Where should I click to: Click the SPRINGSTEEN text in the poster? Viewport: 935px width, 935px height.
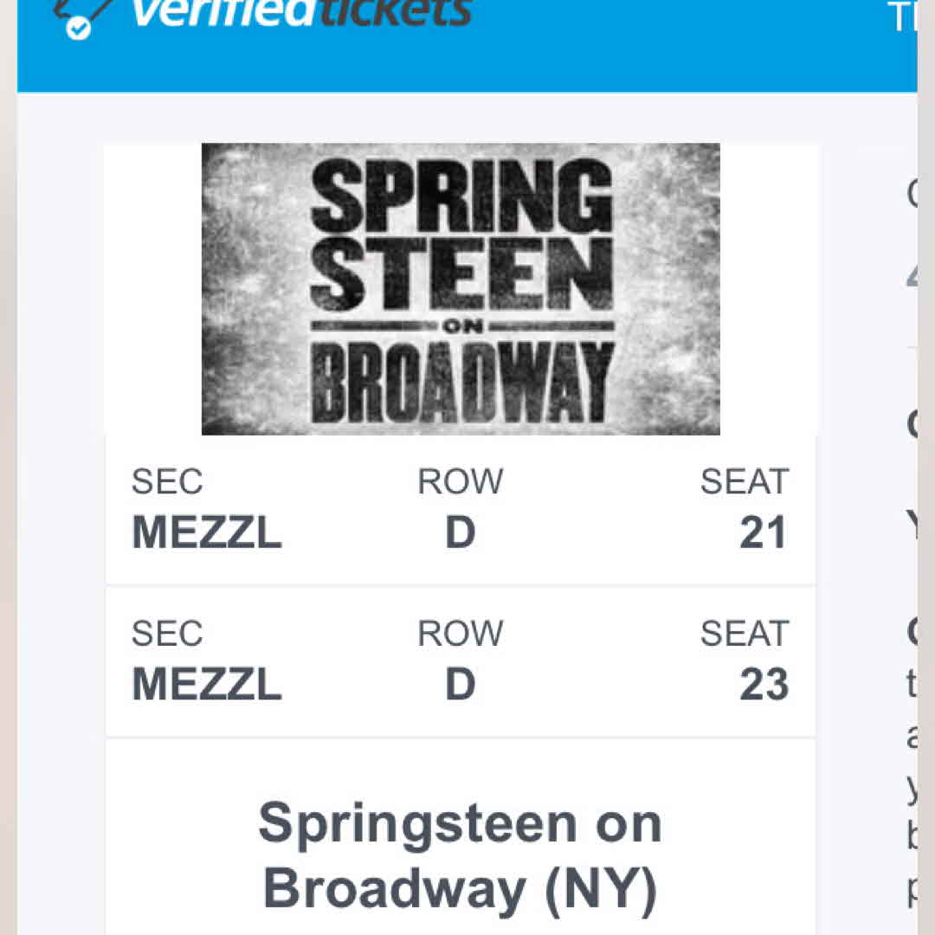point(461,235)
